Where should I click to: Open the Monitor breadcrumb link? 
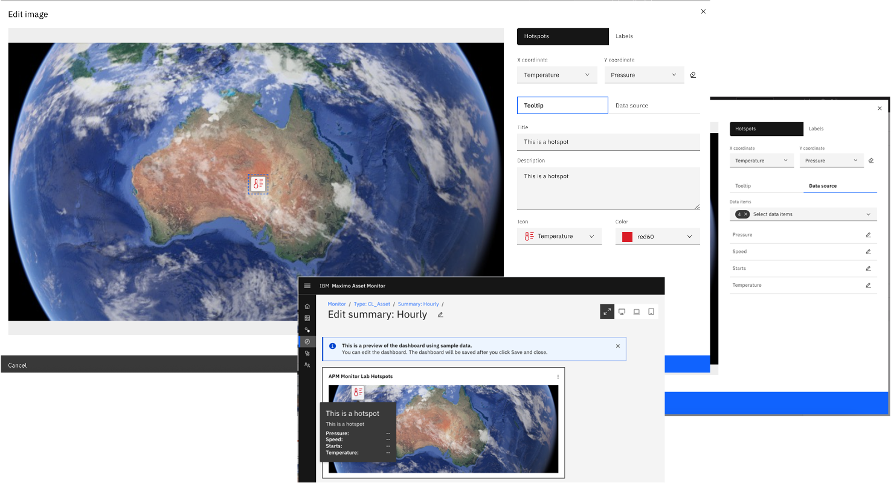point(336,304)
